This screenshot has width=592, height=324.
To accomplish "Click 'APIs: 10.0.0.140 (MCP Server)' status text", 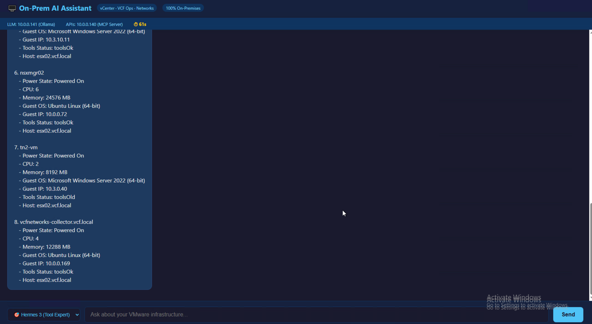I will [94, 24].
